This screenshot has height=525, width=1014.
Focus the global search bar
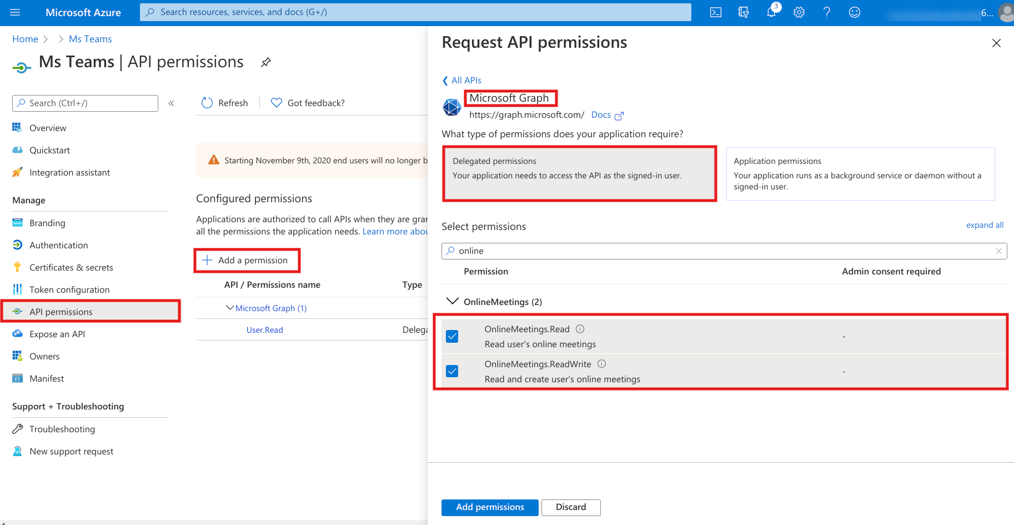[415, 12]
